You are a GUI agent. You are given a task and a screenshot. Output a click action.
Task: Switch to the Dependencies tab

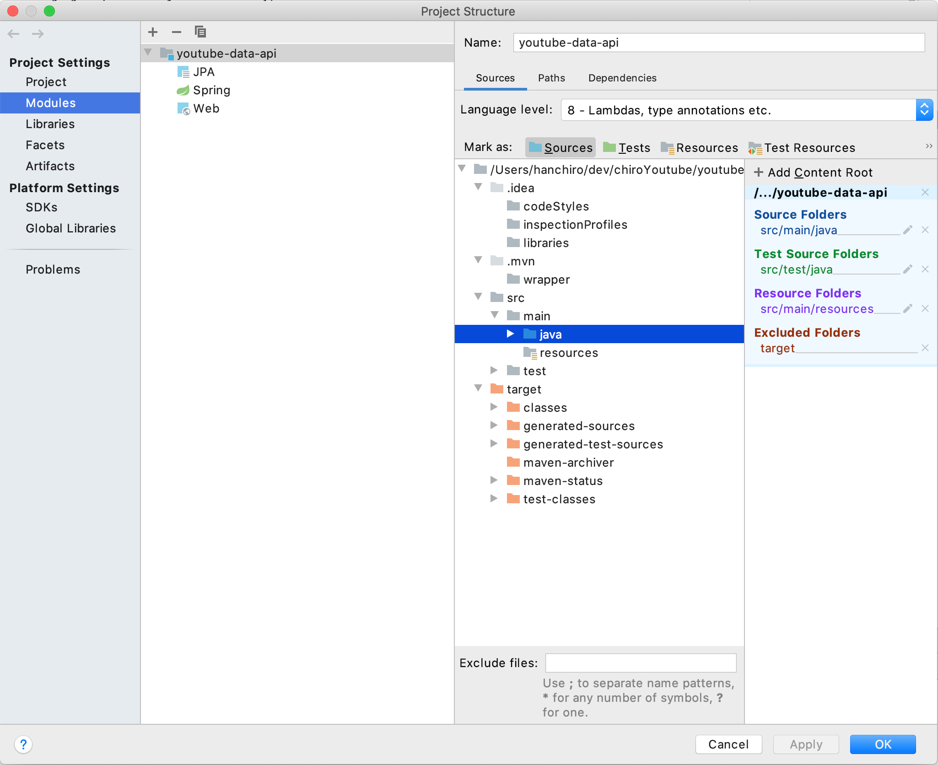point(622,78)
